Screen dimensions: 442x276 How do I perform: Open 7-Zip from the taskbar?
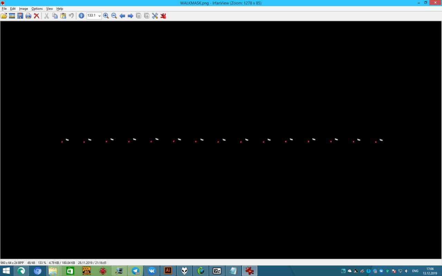(217, 271)
